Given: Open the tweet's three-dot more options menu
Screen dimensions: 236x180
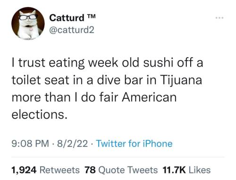Looking at the screenshot, I should pyautogui.click(x=219, y=18).
